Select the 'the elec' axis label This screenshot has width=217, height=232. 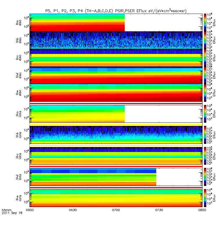[x=19, y=93]
